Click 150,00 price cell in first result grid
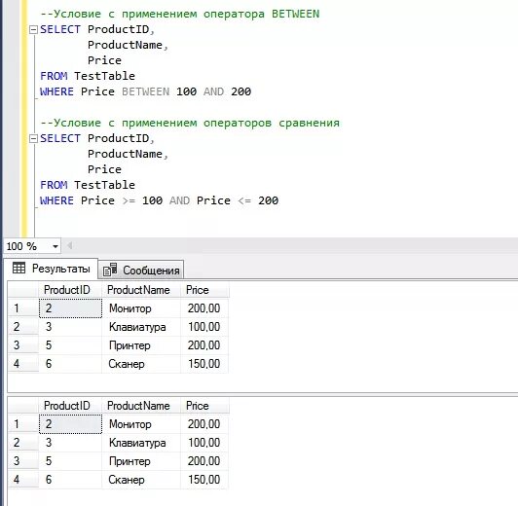The image size is (518, 506). pyautogui.click(x=204, y=364)
